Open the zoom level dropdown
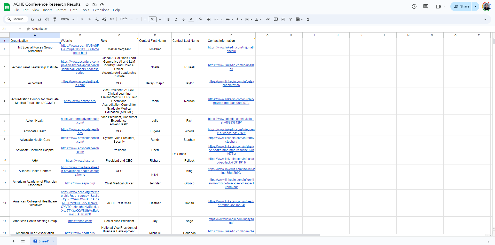The image size is (495, 245). 67,19
